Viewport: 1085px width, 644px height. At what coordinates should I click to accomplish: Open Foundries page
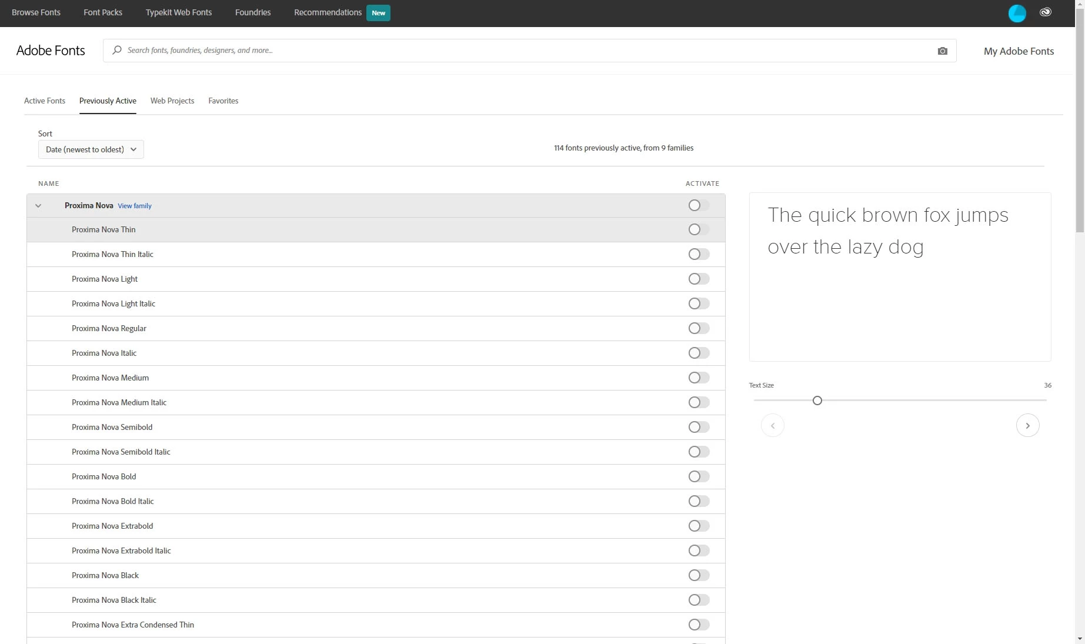(253, 12)
